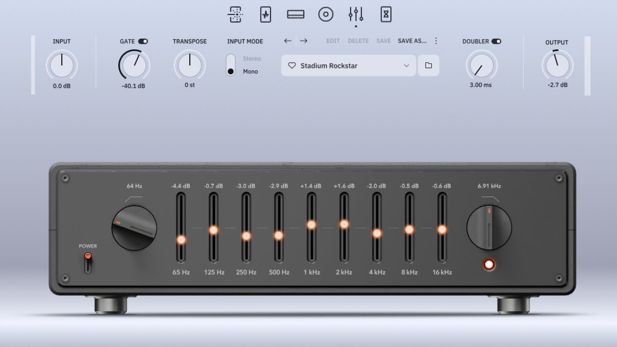Click the 16 kHz band slider handle
The image size is (617, 347).
442,230
